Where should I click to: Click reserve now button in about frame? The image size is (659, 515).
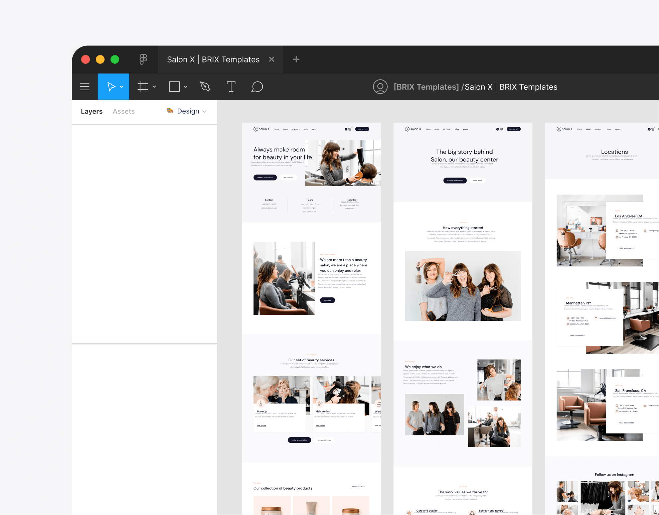click(514, 129)
